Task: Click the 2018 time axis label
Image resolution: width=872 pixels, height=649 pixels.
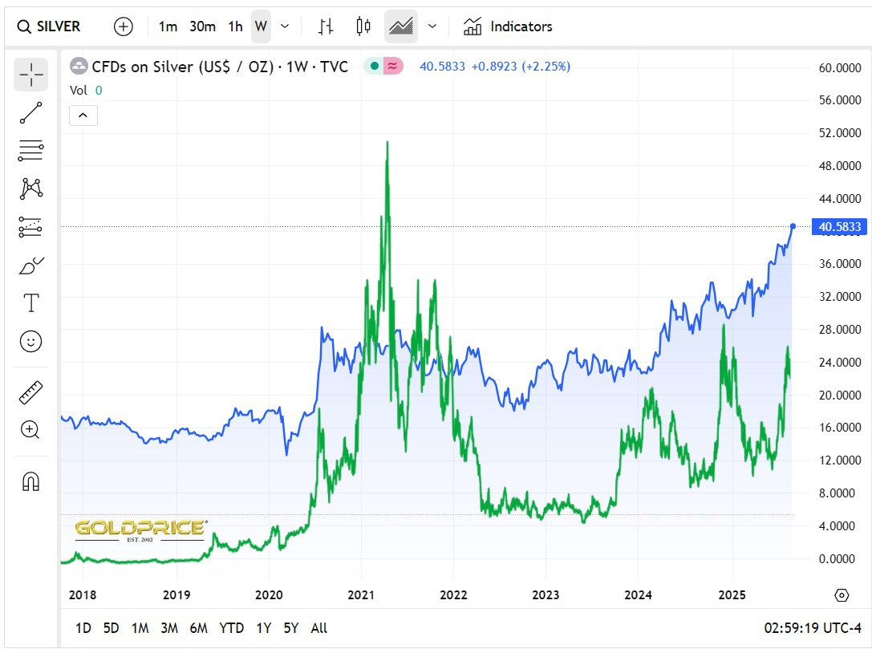Action: [x=83, y=595]
